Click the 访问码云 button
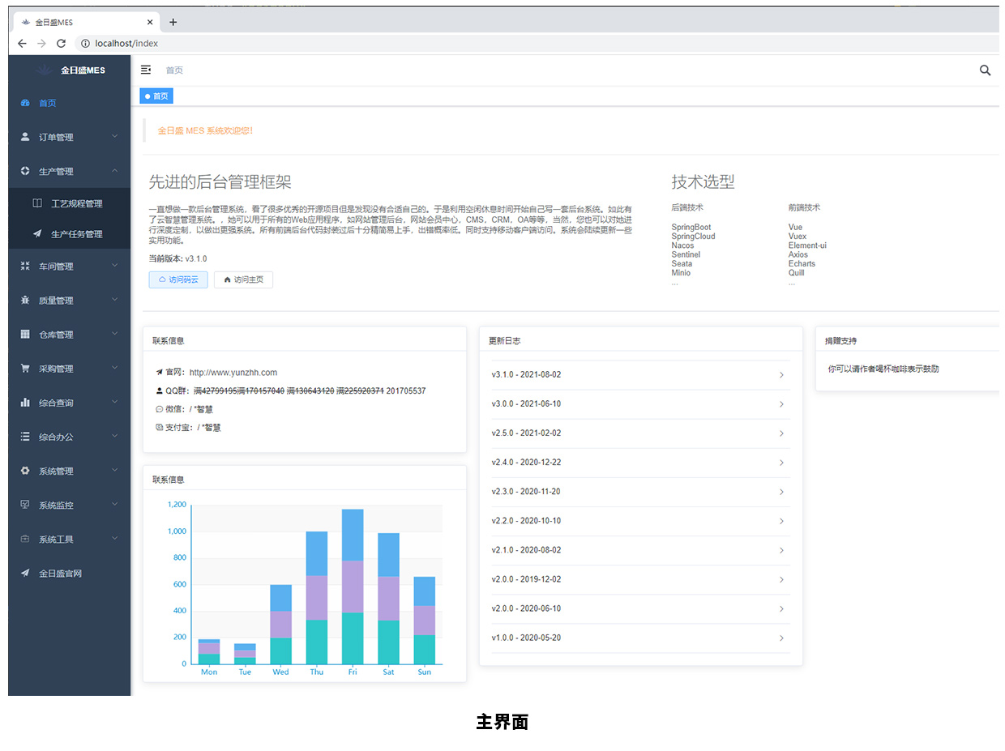The height and width of the screenshot is (751, 1005). (178, 279)
